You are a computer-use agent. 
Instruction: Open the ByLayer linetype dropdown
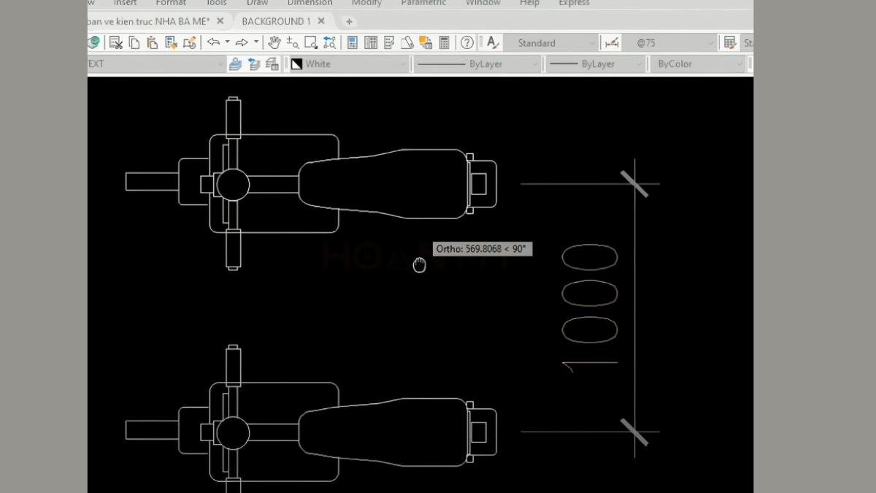tap(478, 64)
